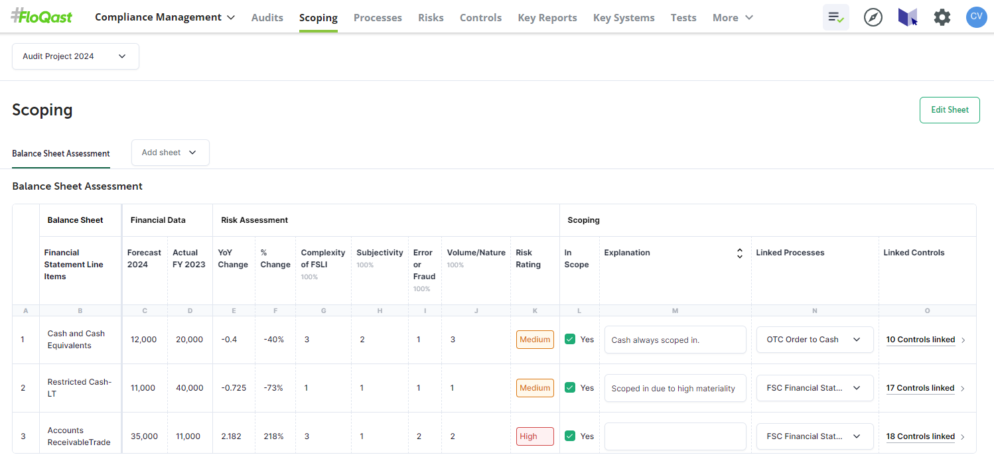The width and height of the screenshot is (994, 455).
Task: Open OTC Order to Cash process dropdown
Action: (815, 340)
